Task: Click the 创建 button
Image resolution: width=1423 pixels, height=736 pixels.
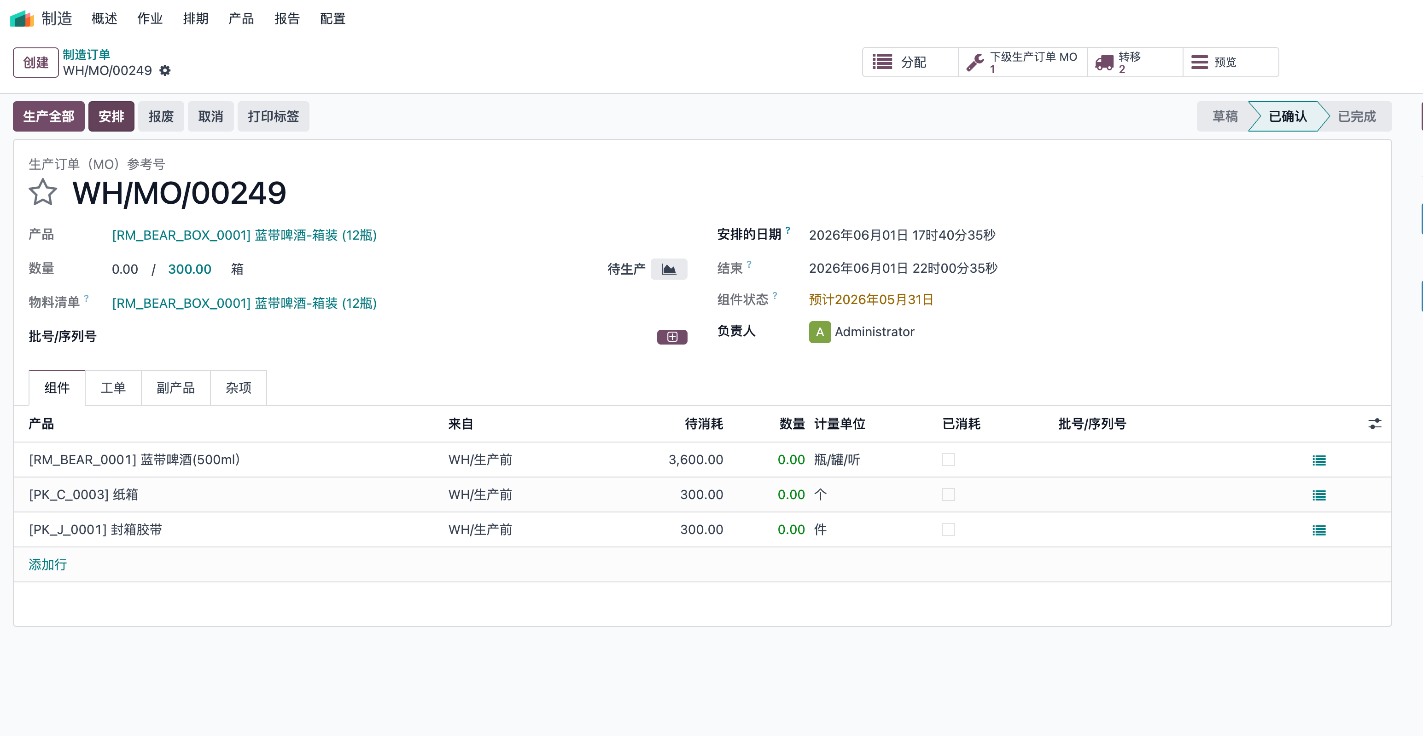Action: click(x=36, y=63)
